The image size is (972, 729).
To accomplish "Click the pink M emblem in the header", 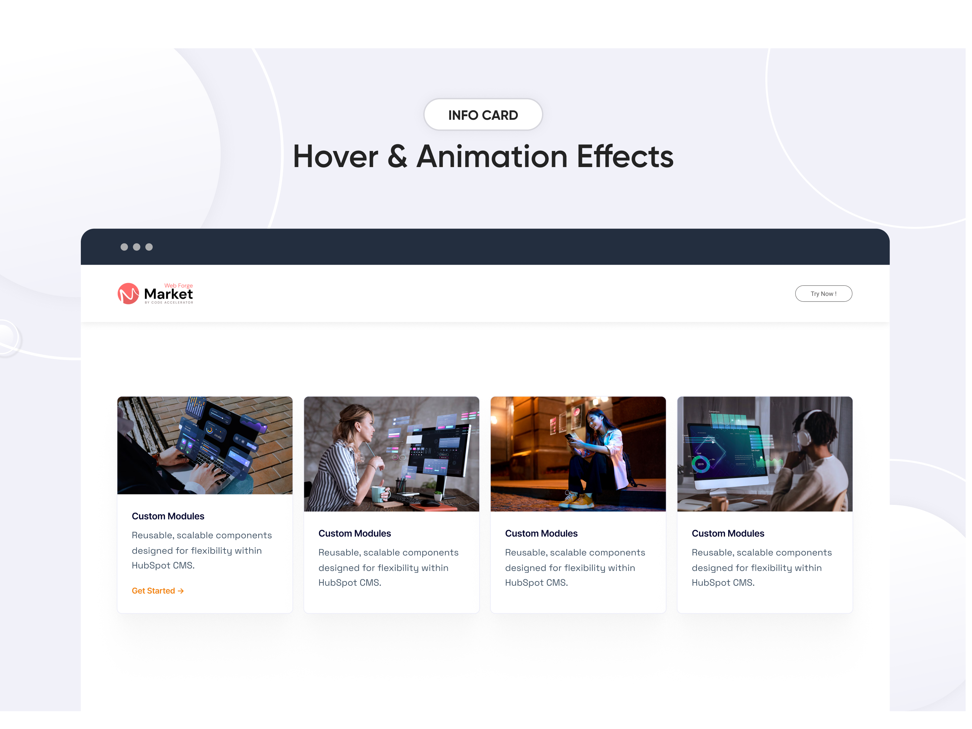I will click(129, 294).
